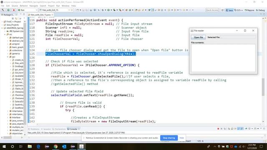Click the green Run toolbar icon
Image resolution: width=267 pixels, height=150 pixels.
click(108, 10)
